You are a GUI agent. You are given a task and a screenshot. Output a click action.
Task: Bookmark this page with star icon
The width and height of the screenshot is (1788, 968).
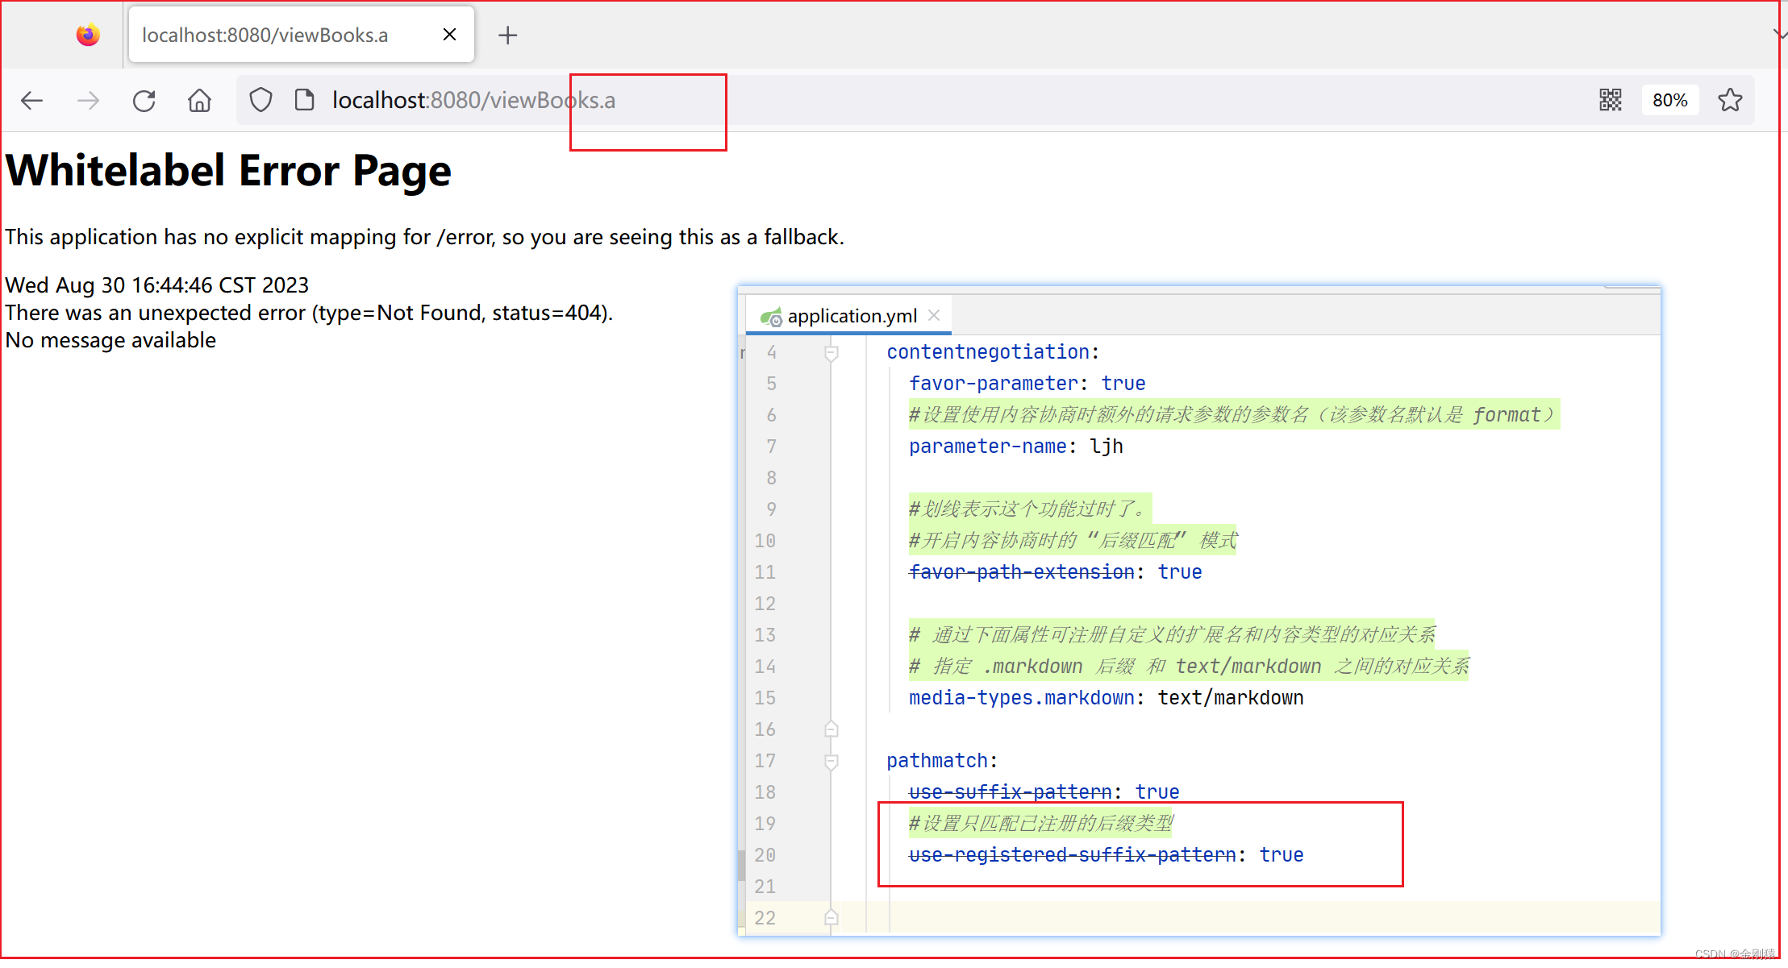[x=1729, y=100]
